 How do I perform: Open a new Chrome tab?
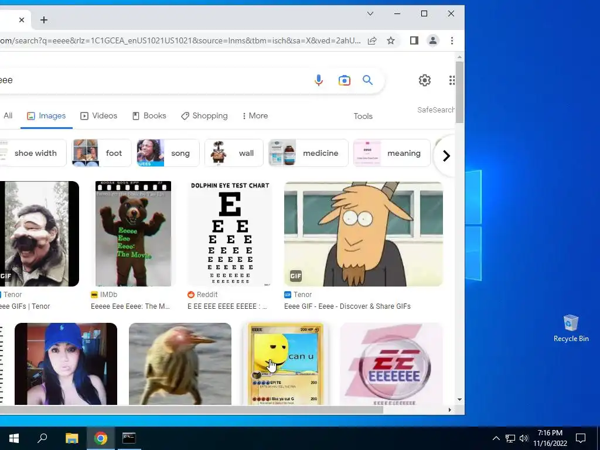tap(43, 20)
